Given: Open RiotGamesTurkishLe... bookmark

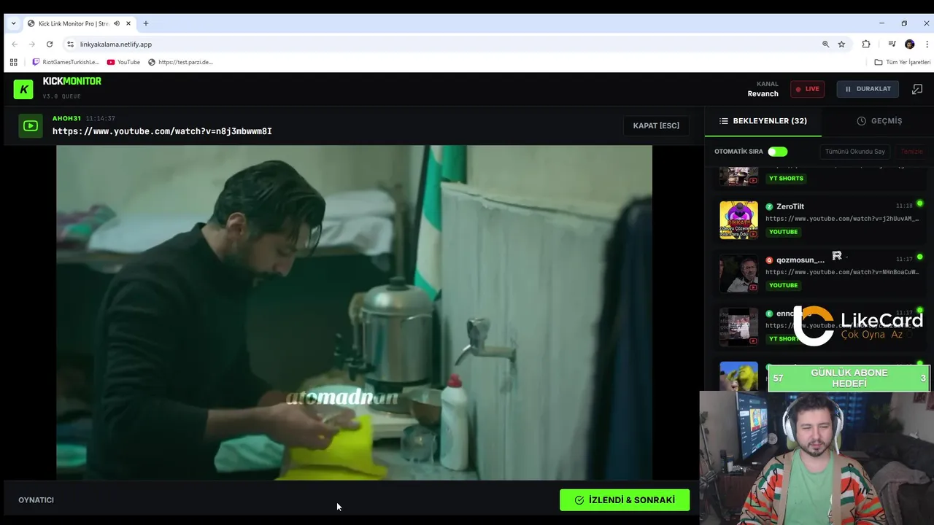Looking at the screenshot, I should pyautogui.click(x=66, y=62).
